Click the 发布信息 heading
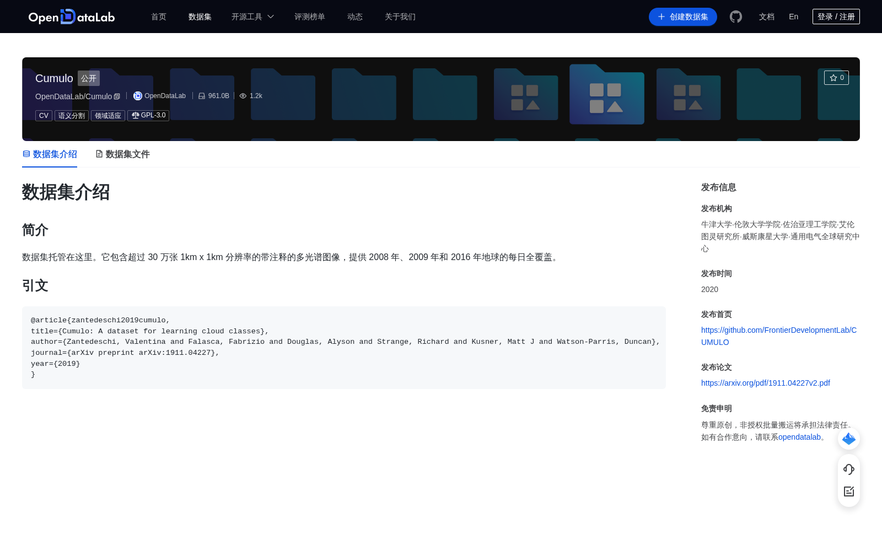Viewport: 882px width, 551px height. pos(719,187)
